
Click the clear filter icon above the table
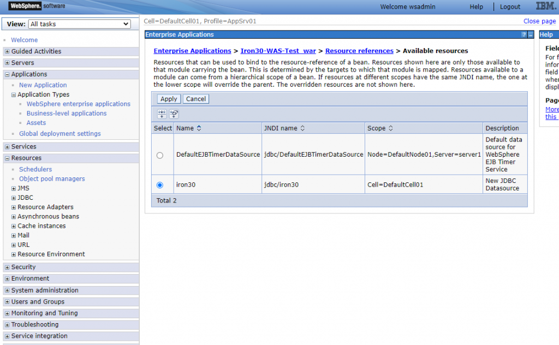(174, 114)
